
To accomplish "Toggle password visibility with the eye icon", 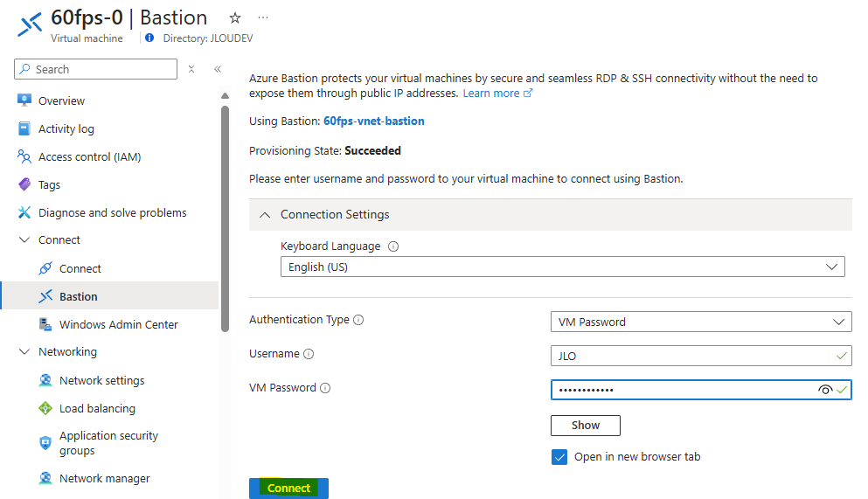I will [x=825, y=390].
